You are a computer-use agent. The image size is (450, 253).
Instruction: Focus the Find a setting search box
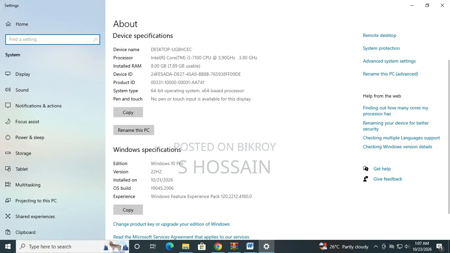pyautogui.click(x=53, y=40)
